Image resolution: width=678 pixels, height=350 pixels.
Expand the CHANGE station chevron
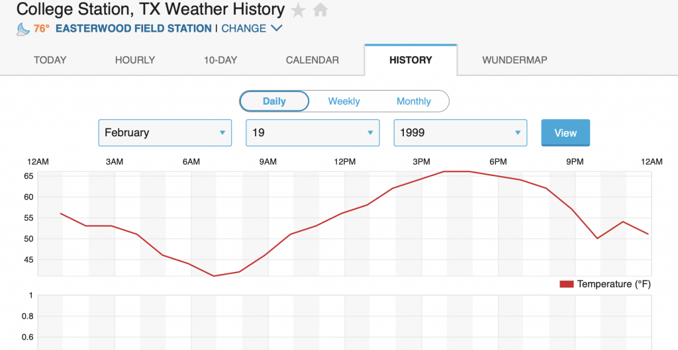pos(276,28)
